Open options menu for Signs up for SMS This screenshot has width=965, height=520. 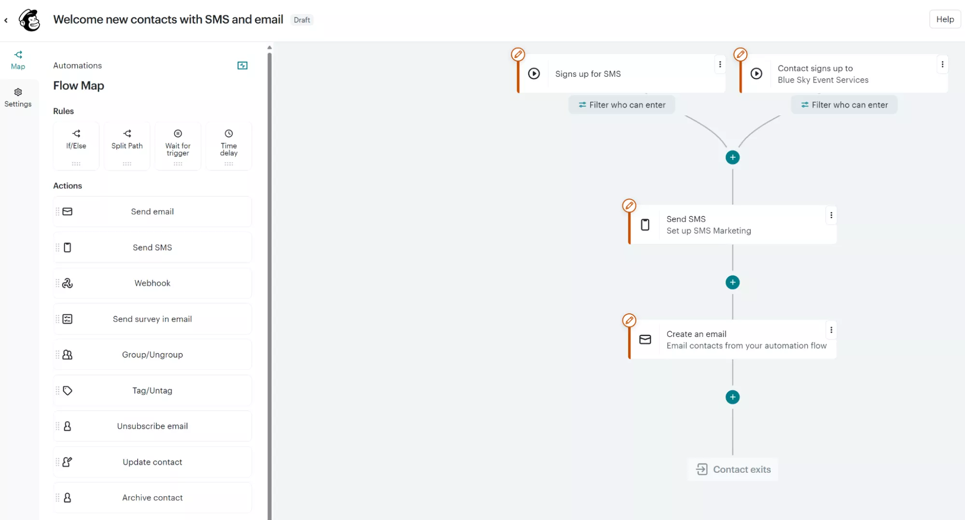(x=720, y=64)
